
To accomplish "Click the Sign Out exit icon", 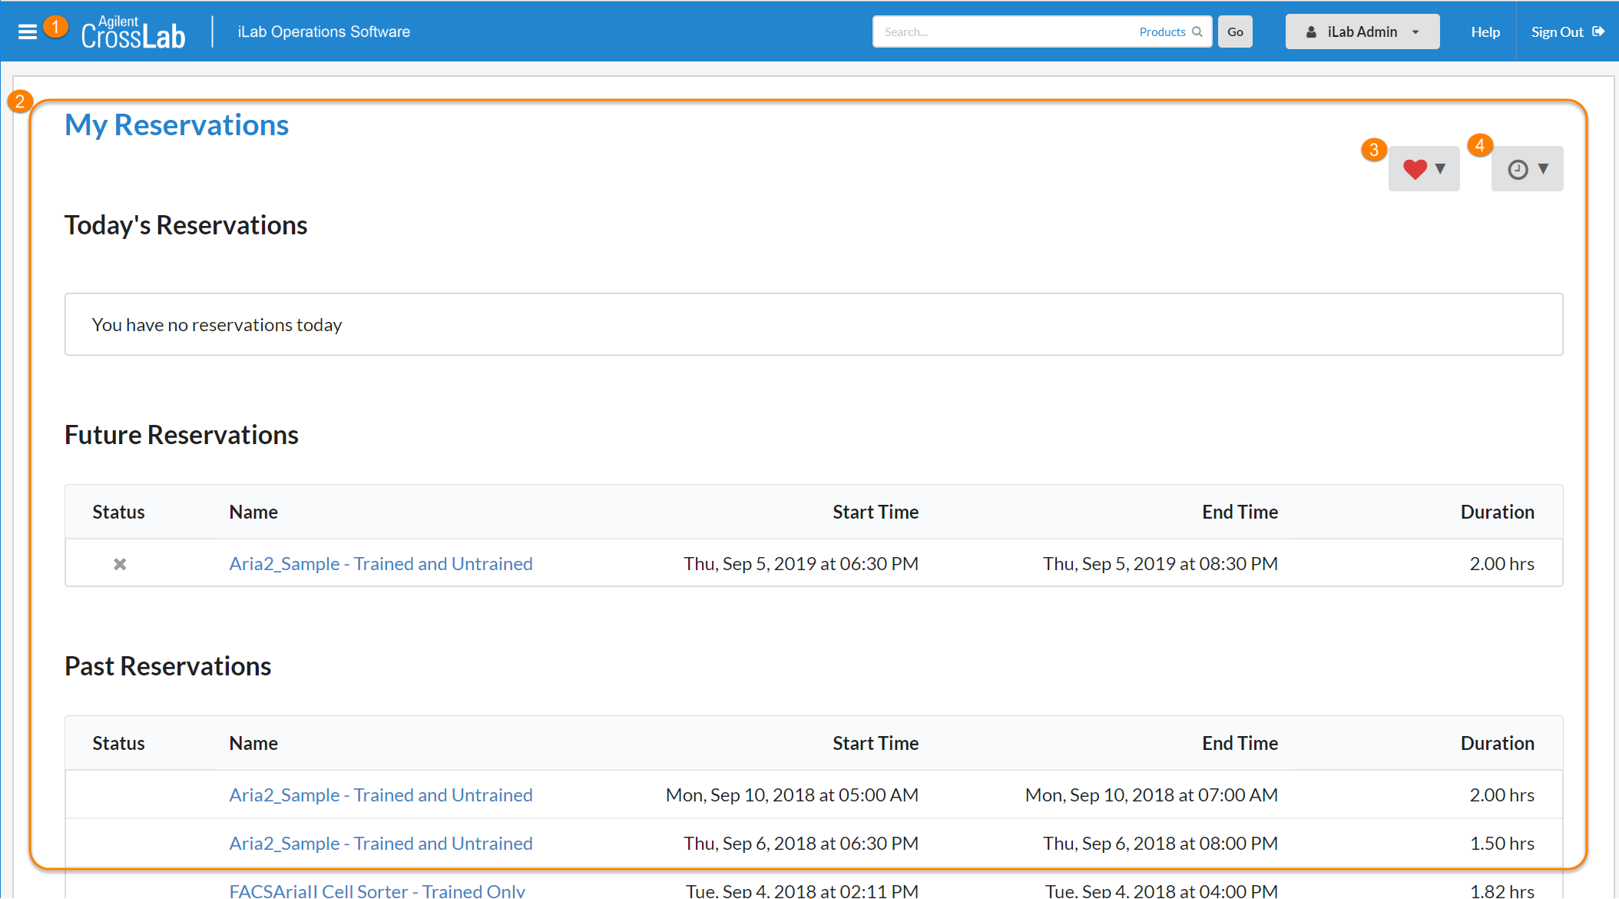I will pos(1598,32).
